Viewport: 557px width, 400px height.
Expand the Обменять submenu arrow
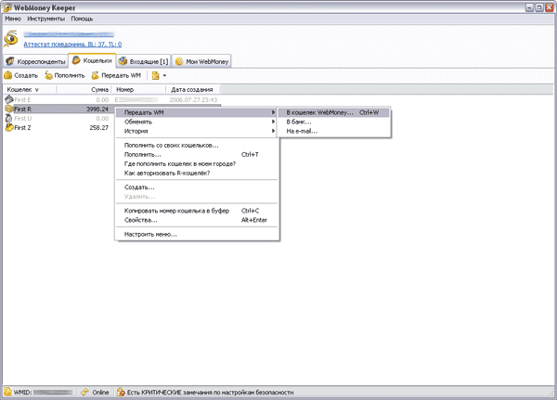(273, 122)
